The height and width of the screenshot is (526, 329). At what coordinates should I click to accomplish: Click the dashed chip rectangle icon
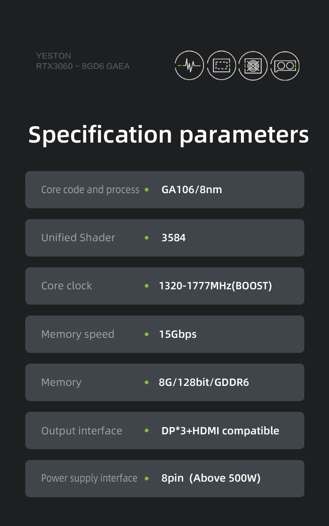tap(221, 65)
